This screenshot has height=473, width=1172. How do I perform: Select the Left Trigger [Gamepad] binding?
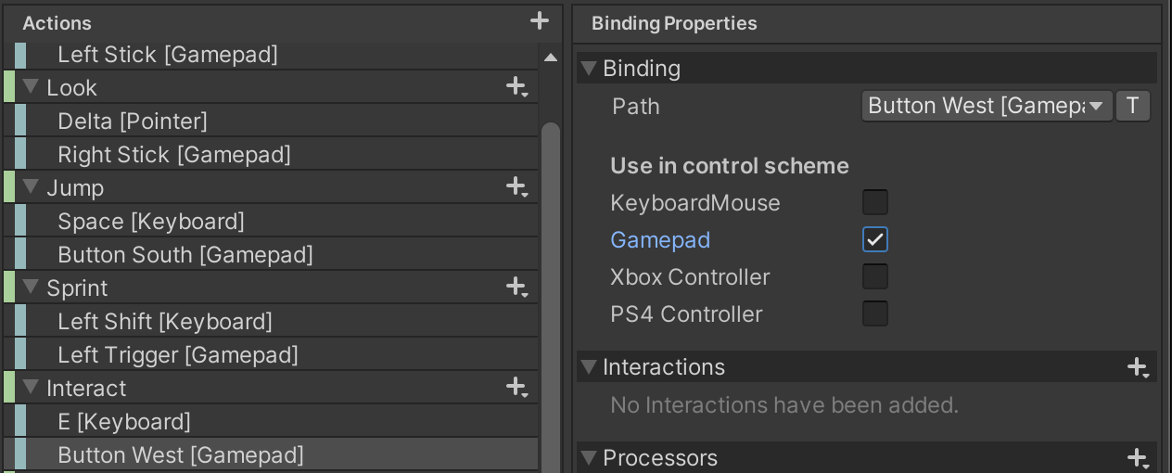click(x=177, y=355)
